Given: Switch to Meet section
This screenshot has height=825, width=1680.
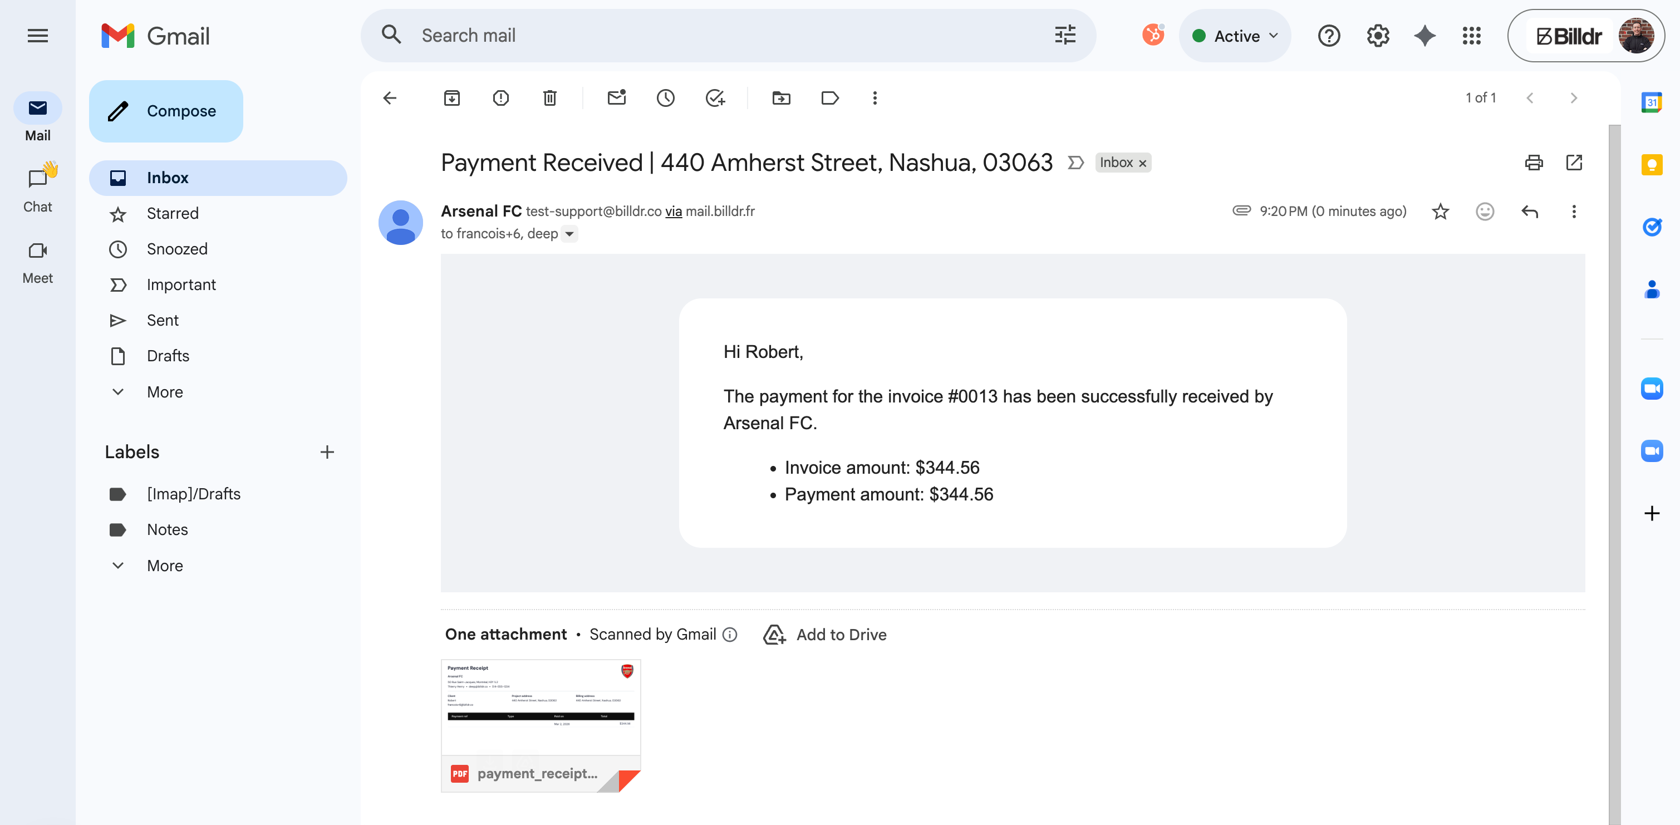Looking at the screenshot, I should click(38, 261).
